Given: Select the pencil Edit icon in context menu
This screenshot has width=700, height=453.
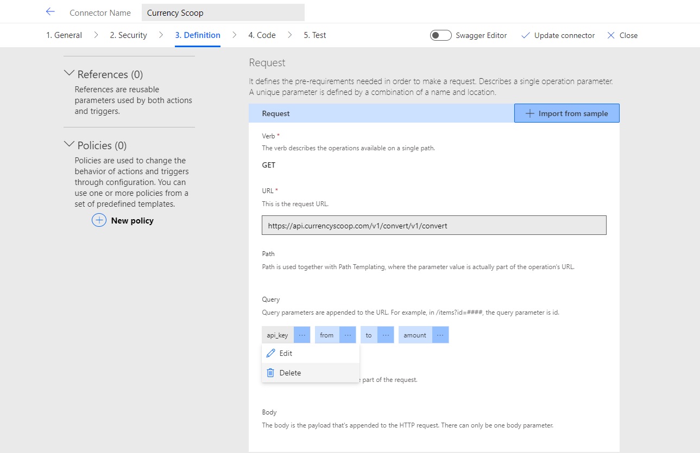Looking at the screenshot, I should click(271, 353).
